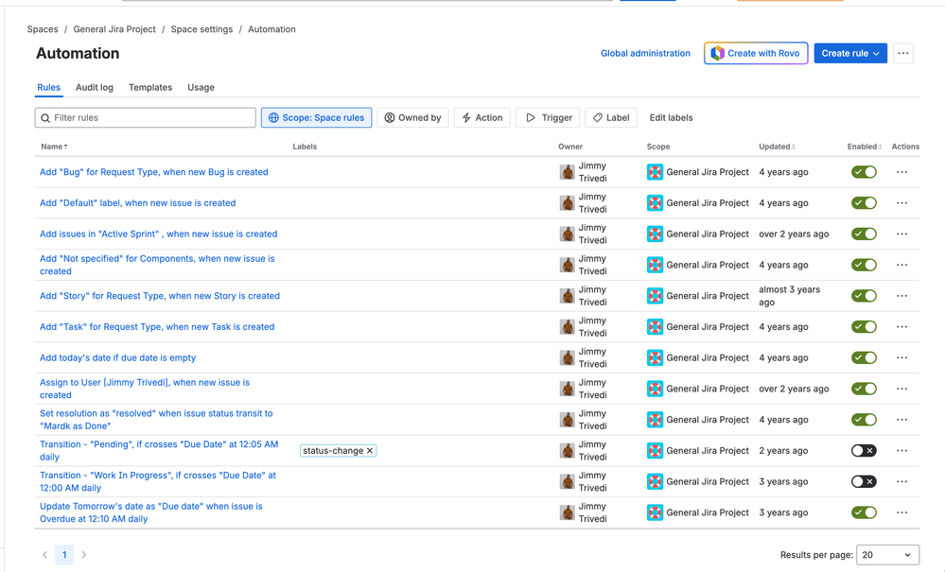Open Scope: Space rules filter

coord(316,117)
